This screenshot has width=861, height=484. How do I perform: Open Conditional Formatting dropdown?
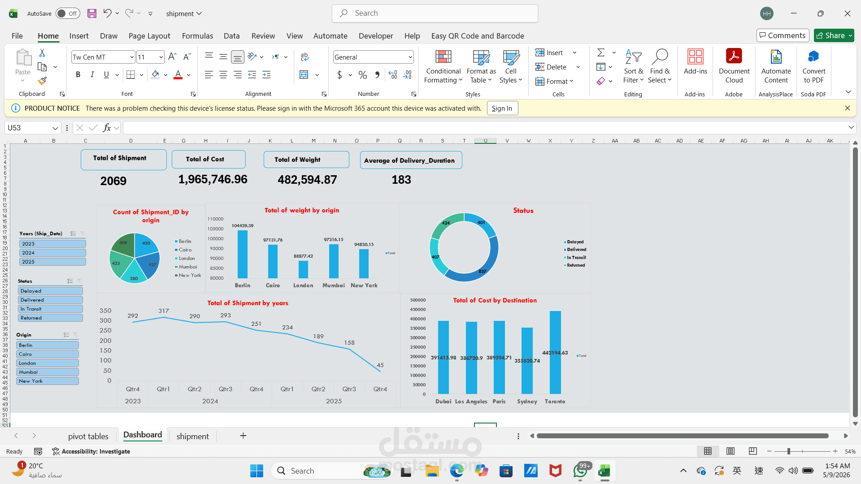pyautogui.click(x=443, y=66)
